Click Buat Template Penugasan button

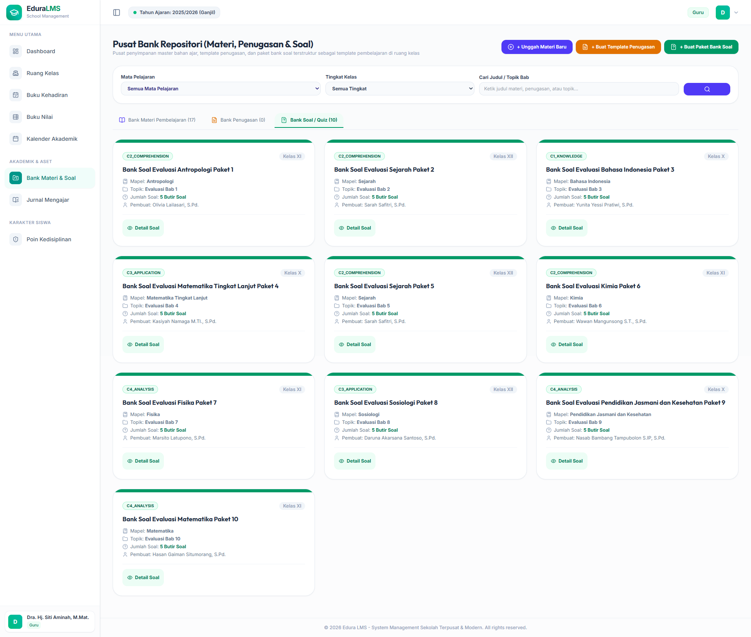tap(618, 47)
